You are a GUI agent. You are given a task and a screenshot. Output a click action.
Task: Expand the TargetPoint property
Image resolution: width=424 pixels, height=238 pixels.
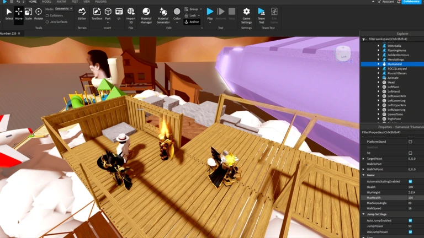pos(363,159)
